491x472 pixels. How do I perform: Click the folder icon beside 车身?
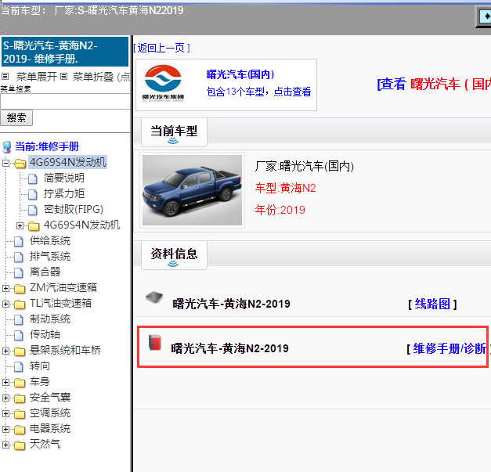pyautogui.click(x=20, y=382)
